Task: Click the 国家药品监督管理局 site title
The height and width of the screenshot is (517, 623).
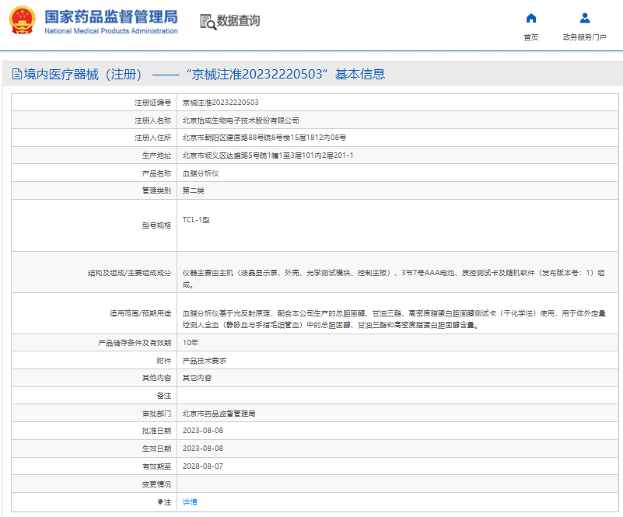Action: coord(111,17)
